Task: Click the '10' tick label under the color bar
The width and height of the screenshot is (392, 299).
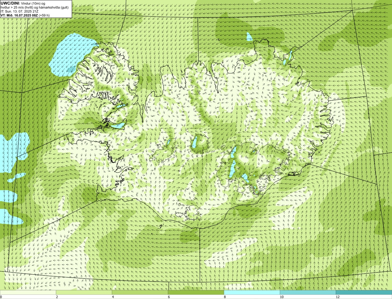Action: (x=281, y=297)
